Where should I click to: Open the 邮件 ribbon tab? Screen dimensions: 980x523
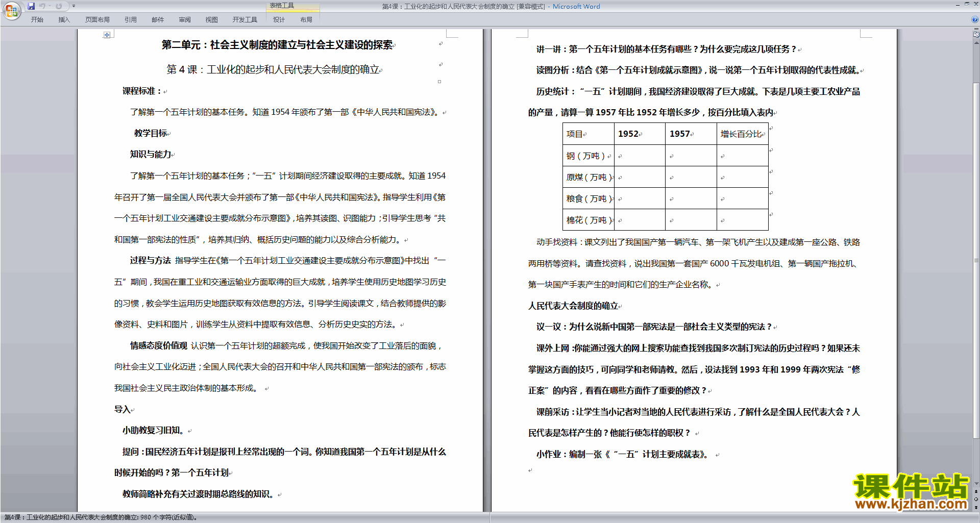click(x=158, y=19)
